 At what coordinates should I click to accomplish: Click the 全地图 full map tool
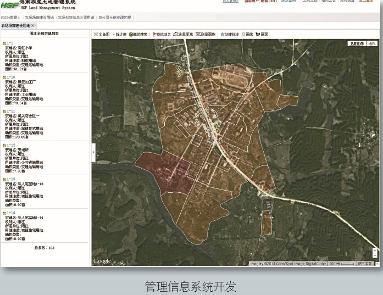click(102, 35)
